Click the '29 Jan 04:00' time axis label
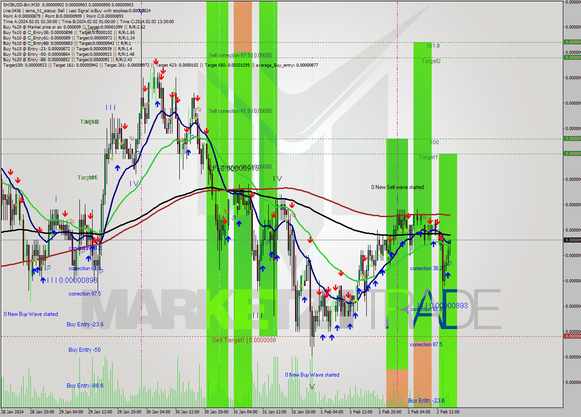Image resolution: width=581 pixels, height=417 pixels. [x=71, y=412]
